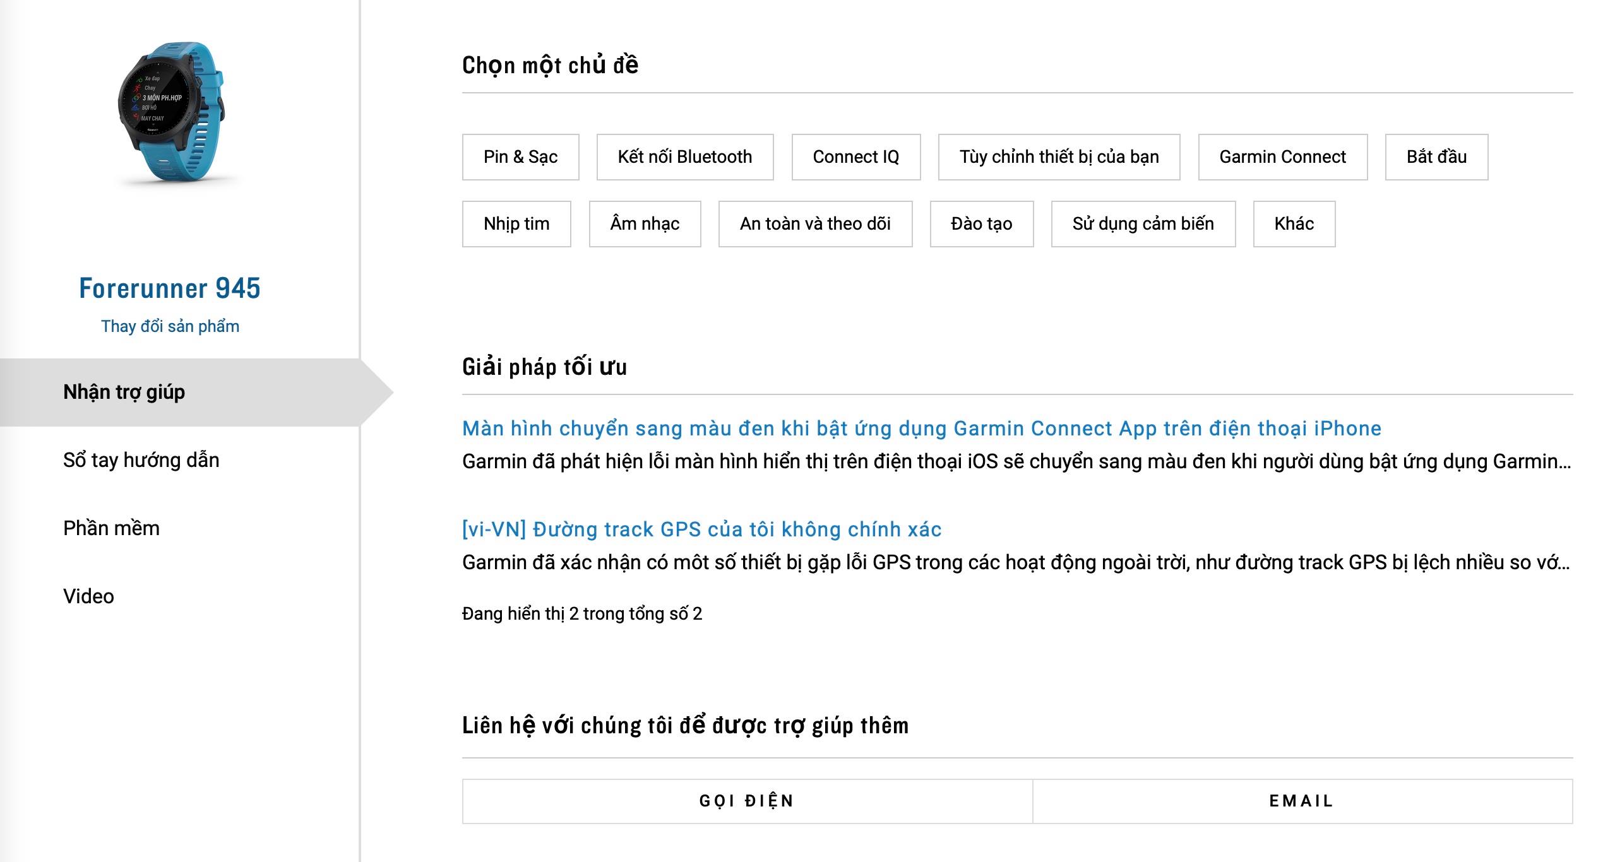Click the GỌI ĐIỆN contact button

pyautogui.click(x=747, y=801)
